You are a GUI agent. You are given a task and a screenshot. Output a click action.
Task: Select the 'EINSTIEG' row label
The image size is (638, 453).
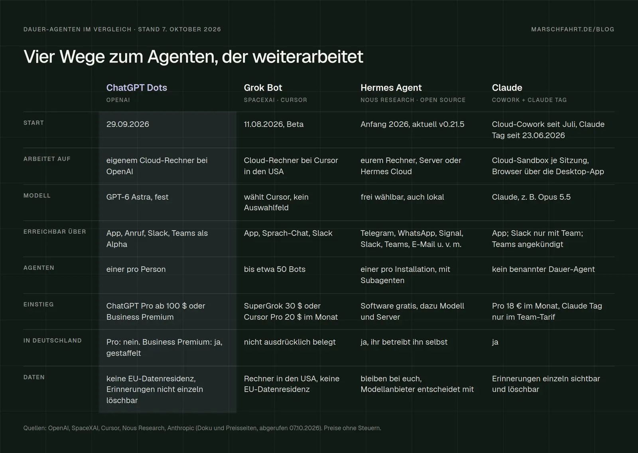coord(38,304)
